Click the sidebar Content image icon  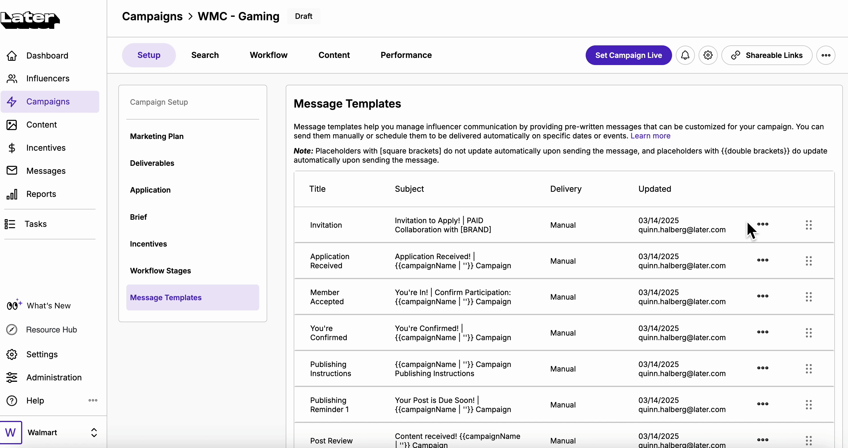[x=12, y=125]
